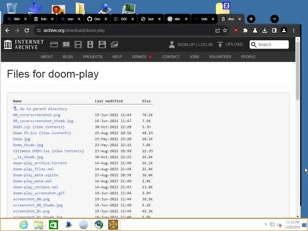The height and width of the screenshot is (231, 308).
Task: Reload the archive.org page
Action: click(27, 30)
